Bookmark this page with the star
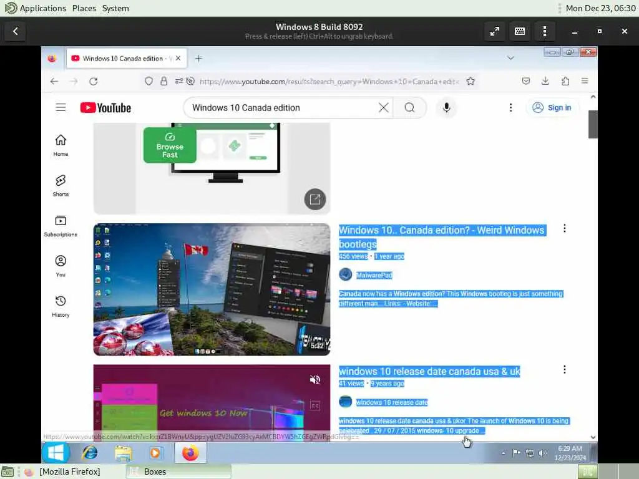This screenshot has width=639, height=479. [471, 81]
